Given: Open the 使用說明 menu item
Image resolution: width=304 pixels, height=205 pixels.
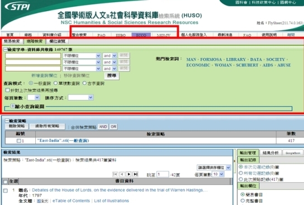Looking at the screenshot, I should 269,35.
